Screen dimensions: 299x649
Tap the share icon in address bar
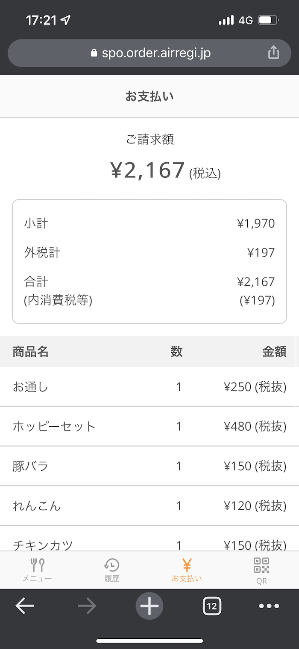[x=273, y=53]
